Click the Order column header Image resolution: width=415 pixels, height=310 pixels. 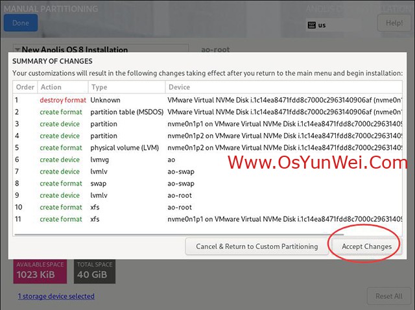tap(25, 87)
